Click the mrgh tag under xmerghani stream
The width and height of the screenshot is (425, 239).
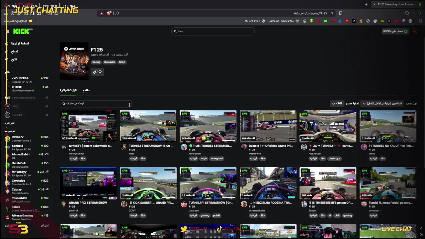click(x=204, y=159)
